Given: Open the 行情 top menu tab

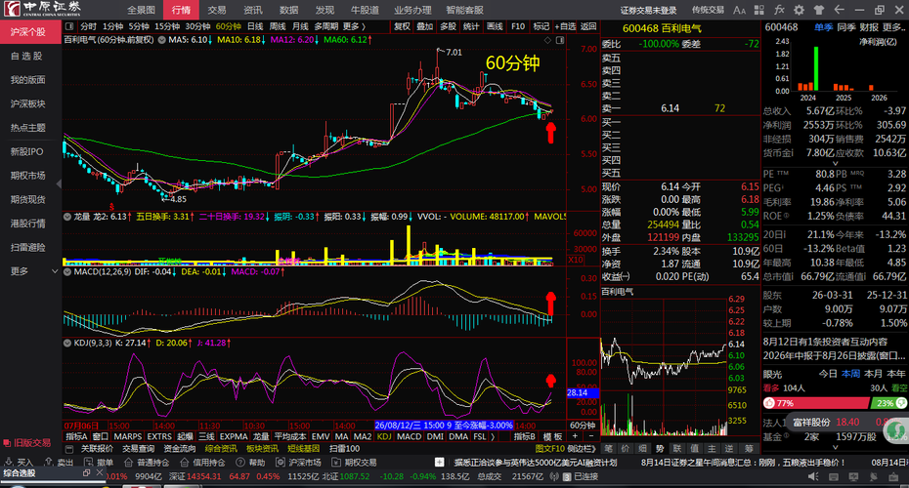Looking at the screenshot, I should click(x=181, y=10).
